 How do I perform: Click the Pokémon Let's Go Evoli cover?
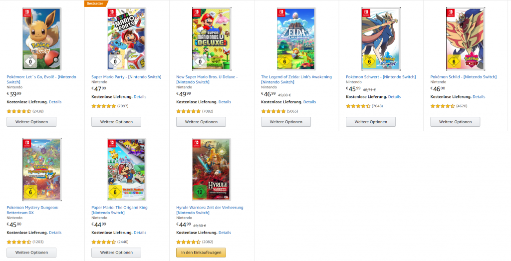click(x=42, y=39)
